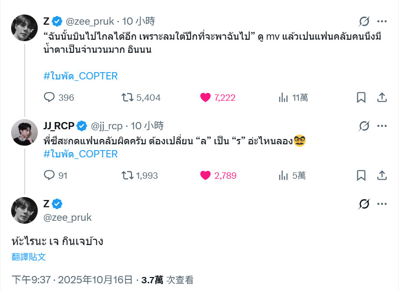Open more options for JJ_RCP's tweet
Screen dimensions: 399x292
[382, 126]
